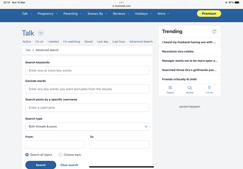Open the Search type dropdown
This screenshot has width=243, height=169.
[x=87, y=126]
